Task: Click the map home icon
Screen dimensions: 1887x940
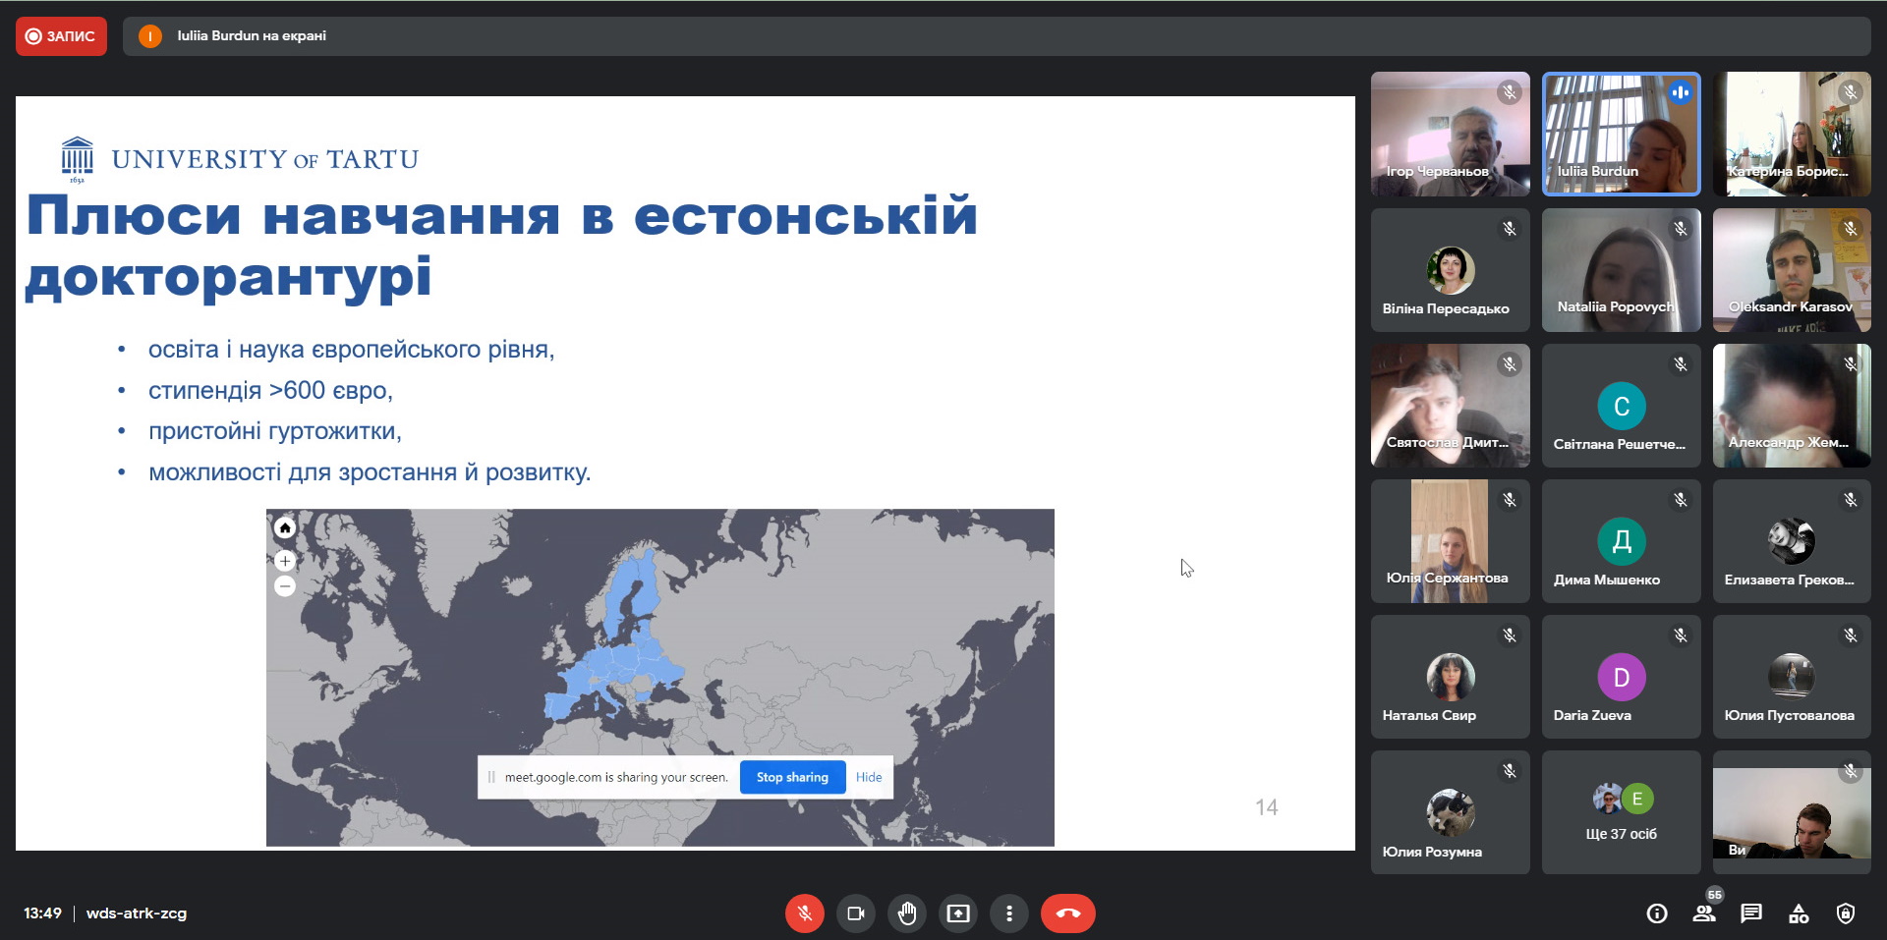Action: point(285,528)
